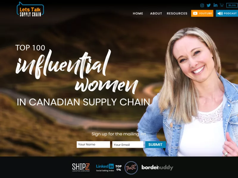This screenshot has height=178, width=238.
Task: Focus the Your Email field
Action: tap(128, 144)
